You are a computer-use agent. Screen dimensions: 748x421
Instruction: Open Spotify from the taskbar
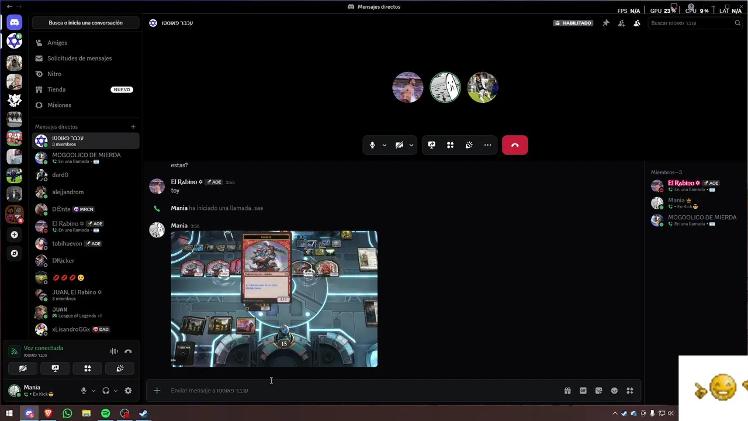coord(105,413)
